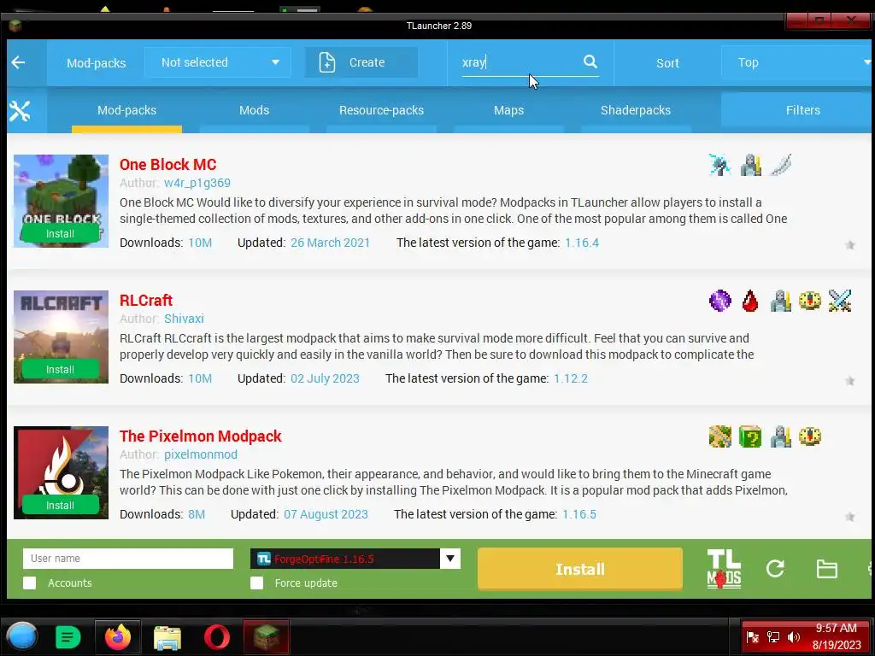The height and width of the screenshot is (656, 875).
Task: Focus the User name input field
Action: click(128, 559)
